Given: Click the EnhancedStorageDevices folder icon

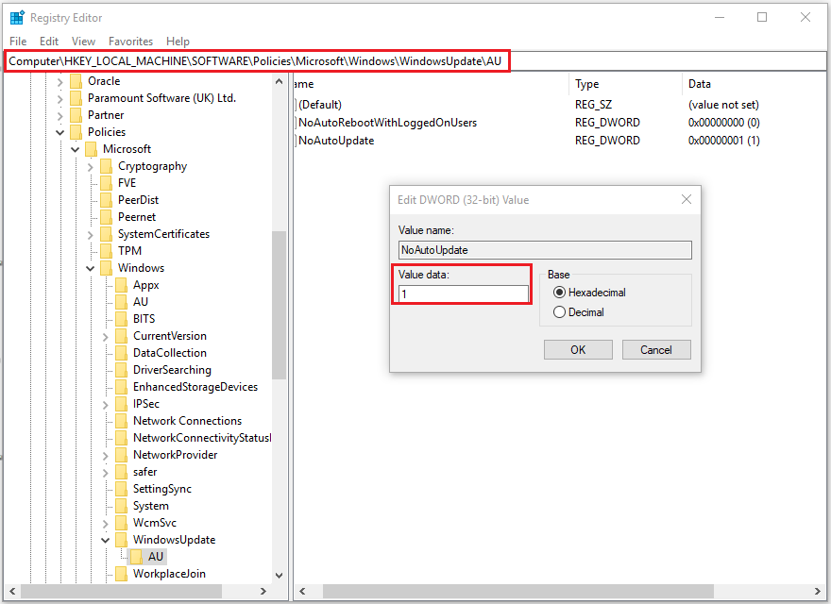Looking at the screenshot, I should click(x=122, y=387).
